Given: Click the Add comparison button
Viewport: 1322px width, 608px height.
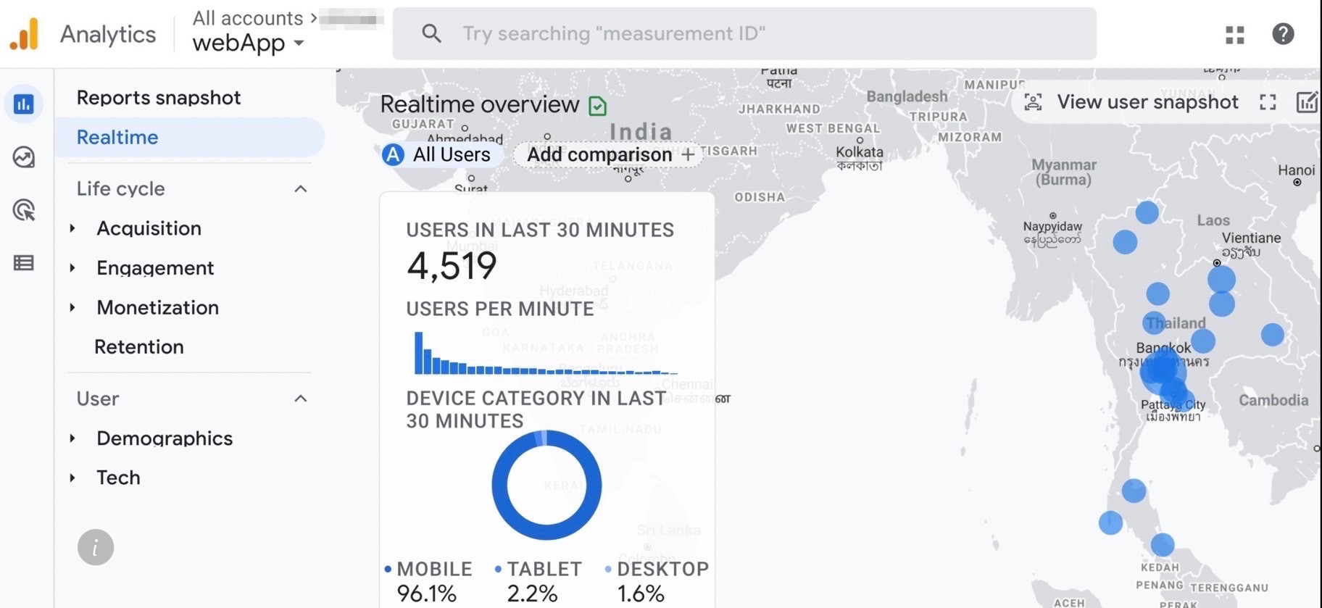Looking at the screenshot, I should 609,154.
